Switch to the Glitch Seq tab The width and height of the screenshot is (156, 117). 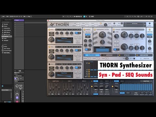[x=92, y=55]
